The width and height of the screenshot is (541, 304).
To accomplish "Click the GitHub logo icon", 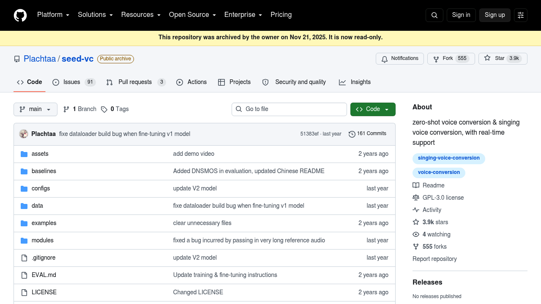I will (x=20, y=15).
